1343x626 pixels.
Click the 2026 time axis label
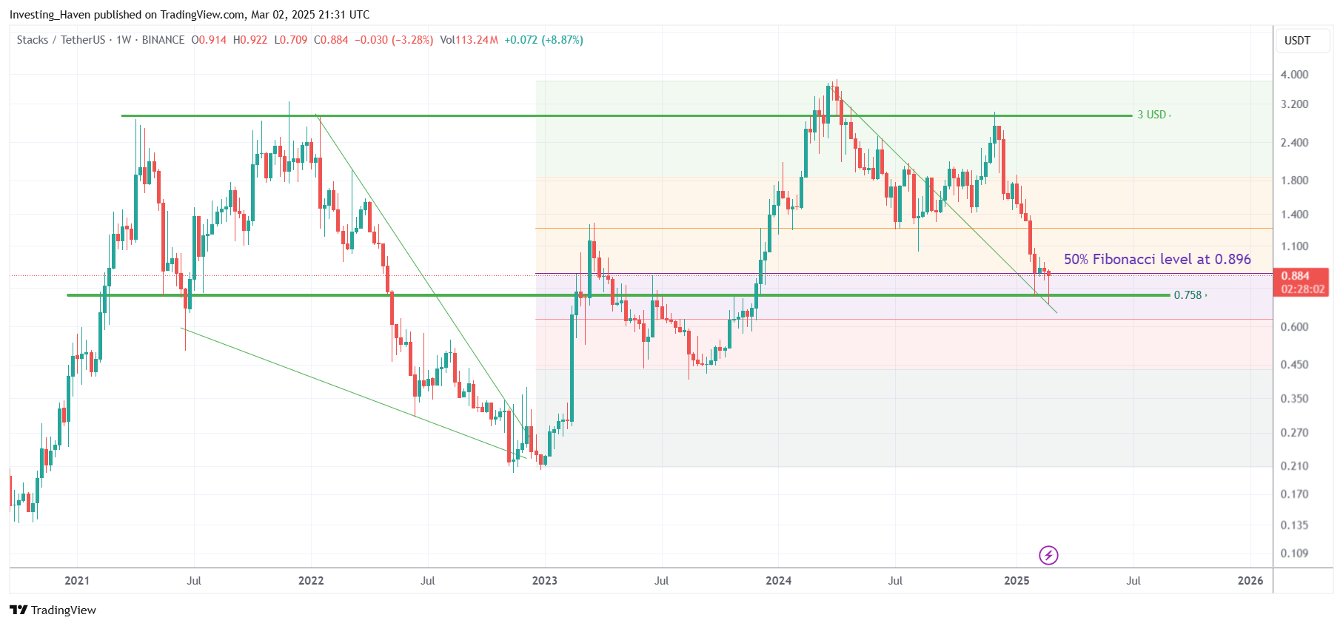(1250, 581)
